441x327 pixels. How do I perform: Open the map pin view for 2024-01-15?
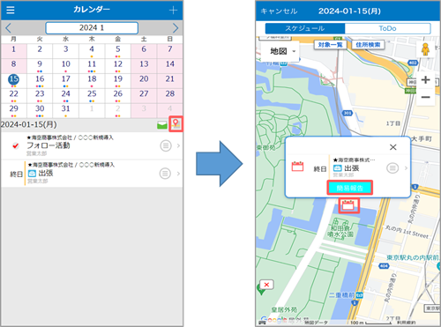[176, 124]
